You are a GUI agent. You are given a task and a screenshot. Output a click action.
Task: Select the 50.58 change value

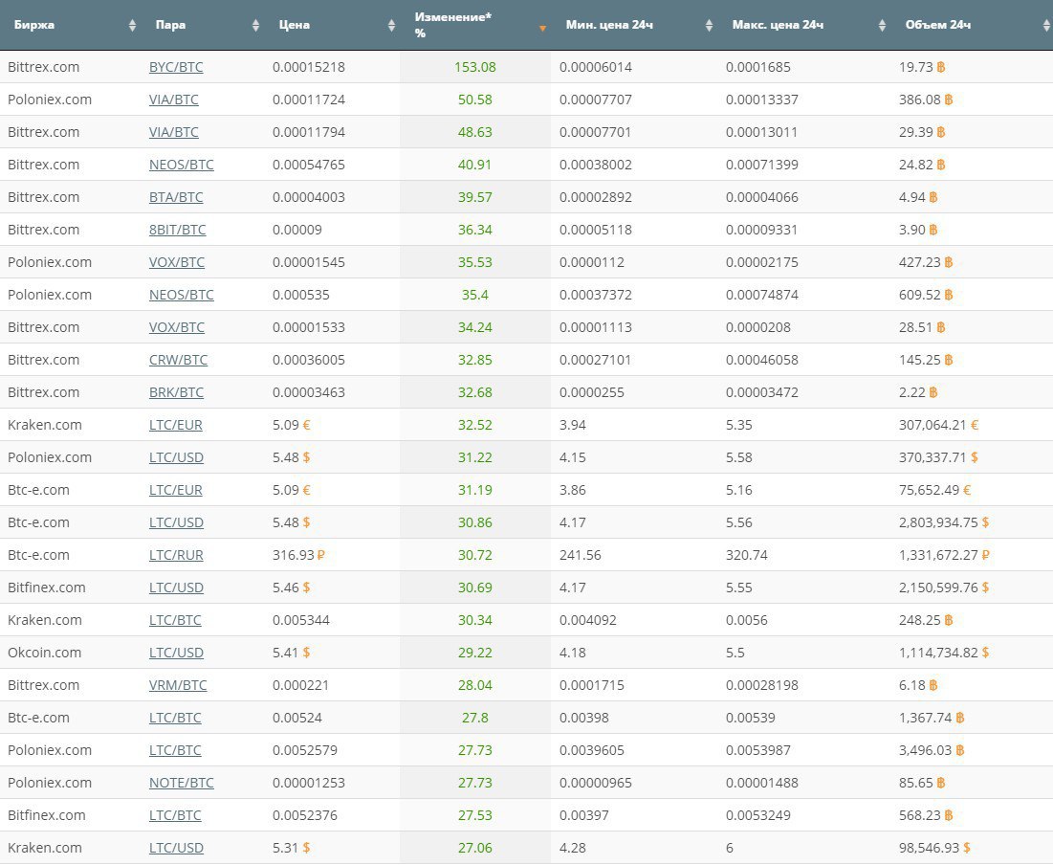474,100
